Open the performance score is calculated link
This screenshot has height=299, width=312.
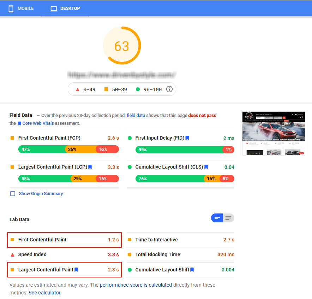(x=136, y=285)
